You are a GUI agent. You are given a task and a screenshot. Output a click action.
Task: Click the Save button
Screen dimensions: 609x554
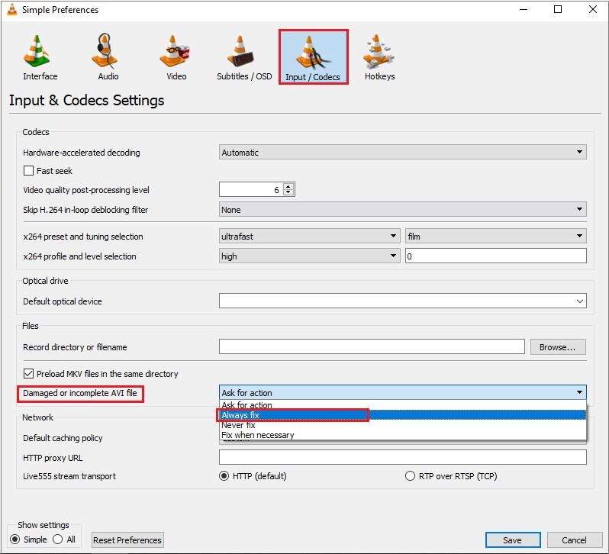pos(512,540)
